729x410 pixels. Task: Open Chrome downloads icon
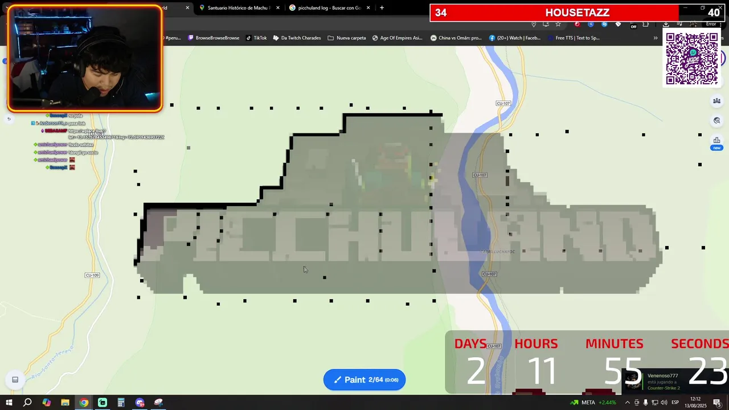666,24
